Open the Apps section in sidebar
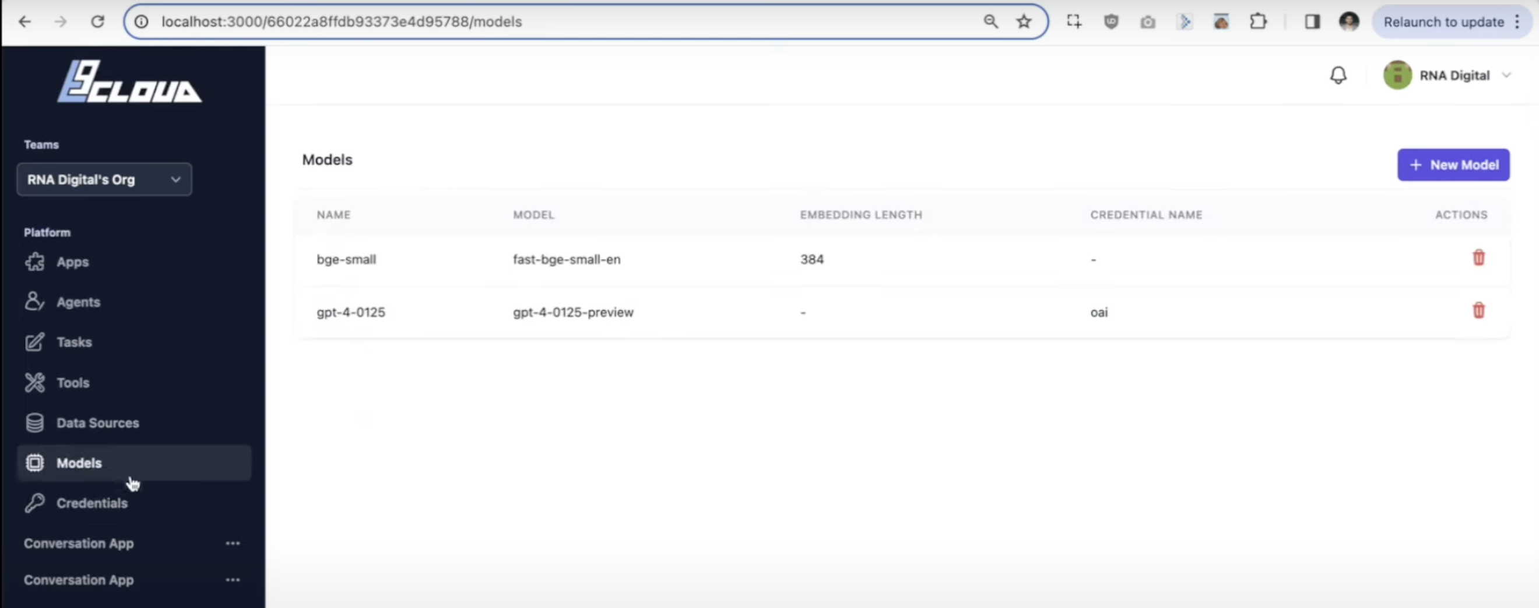This screenshot has width=1539, height=608. [72, 261]
